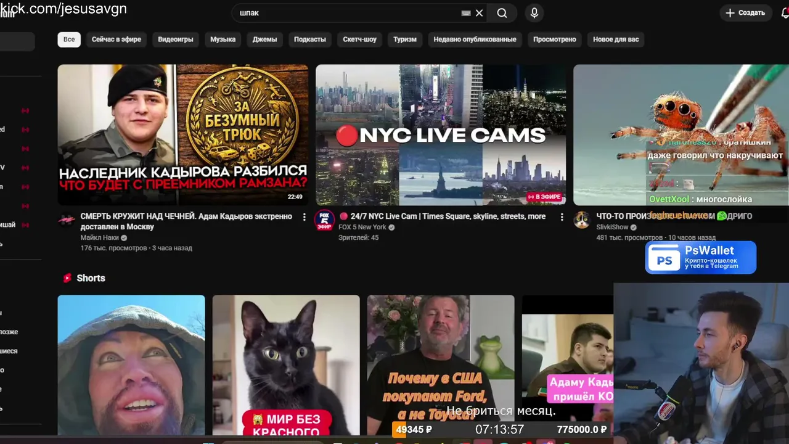Open the "Адаму Кады" Shorts thumbnail
Image resolution: width=789 pixels, height=444 pixels.
[x=568, y=365]
